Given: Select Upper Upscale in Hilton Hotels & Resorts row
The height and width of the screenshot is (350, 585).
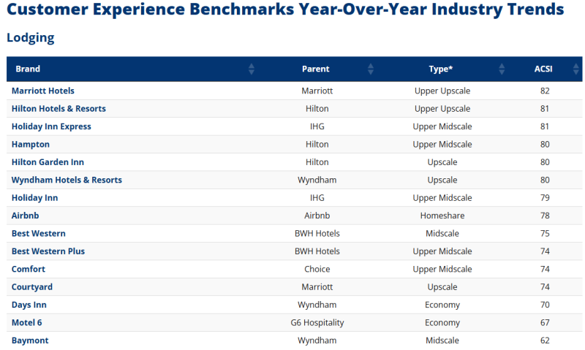Looking at the screenshot, I should 442,108.
